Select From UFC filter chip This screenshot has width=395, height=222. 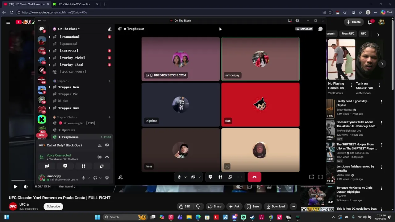(x=348, y=34)
